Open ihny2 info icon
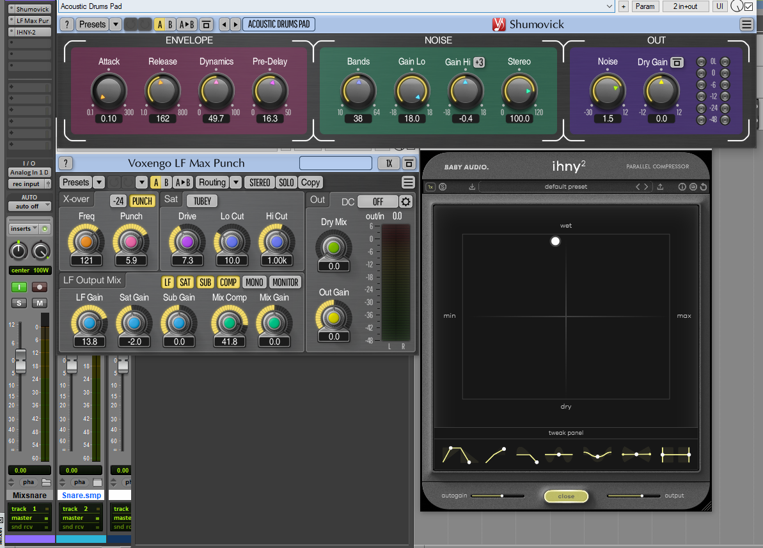Viewport: 763px width, 548px height. 682,187
